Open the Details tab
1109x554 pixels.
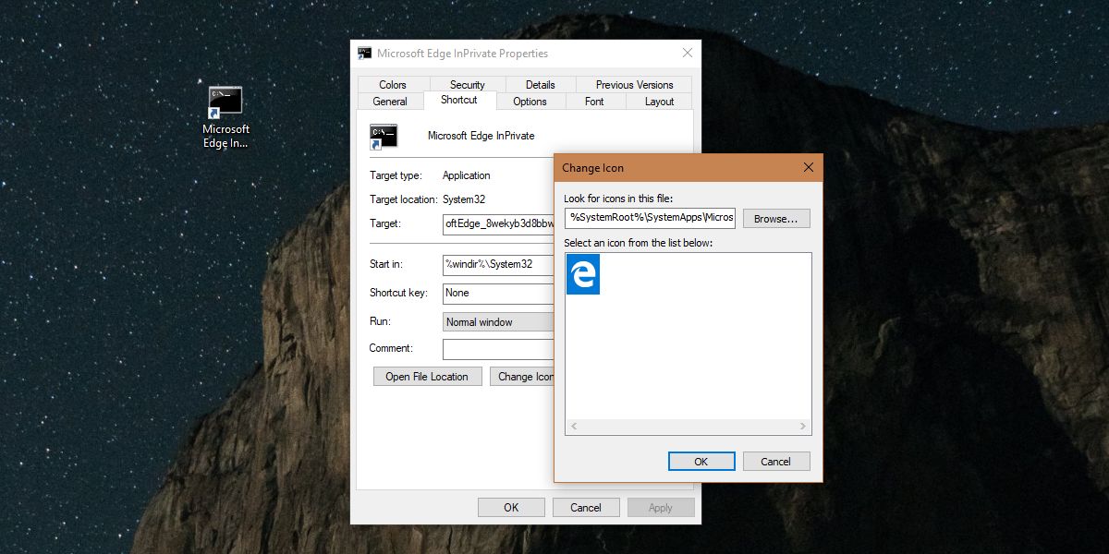(x=541, y=84)
